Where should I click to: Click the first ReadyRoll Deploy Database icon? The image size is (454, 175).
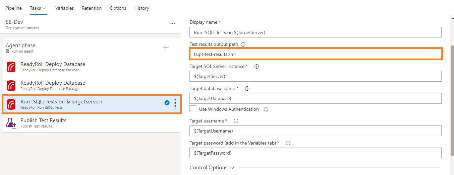click(x=11, y=67)
